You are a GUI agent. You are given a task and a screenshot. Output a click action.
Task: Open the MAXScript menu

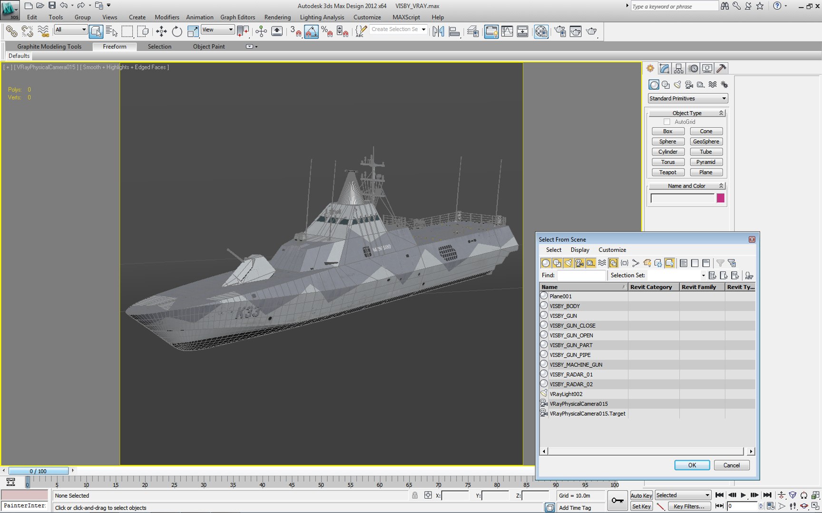[x=406, y=17]
